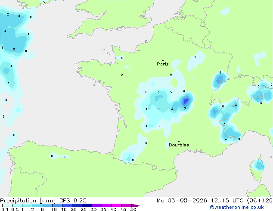Click the legend value '0.5'
This screenshot has height=211, width=273.
[x=15, y=209]
